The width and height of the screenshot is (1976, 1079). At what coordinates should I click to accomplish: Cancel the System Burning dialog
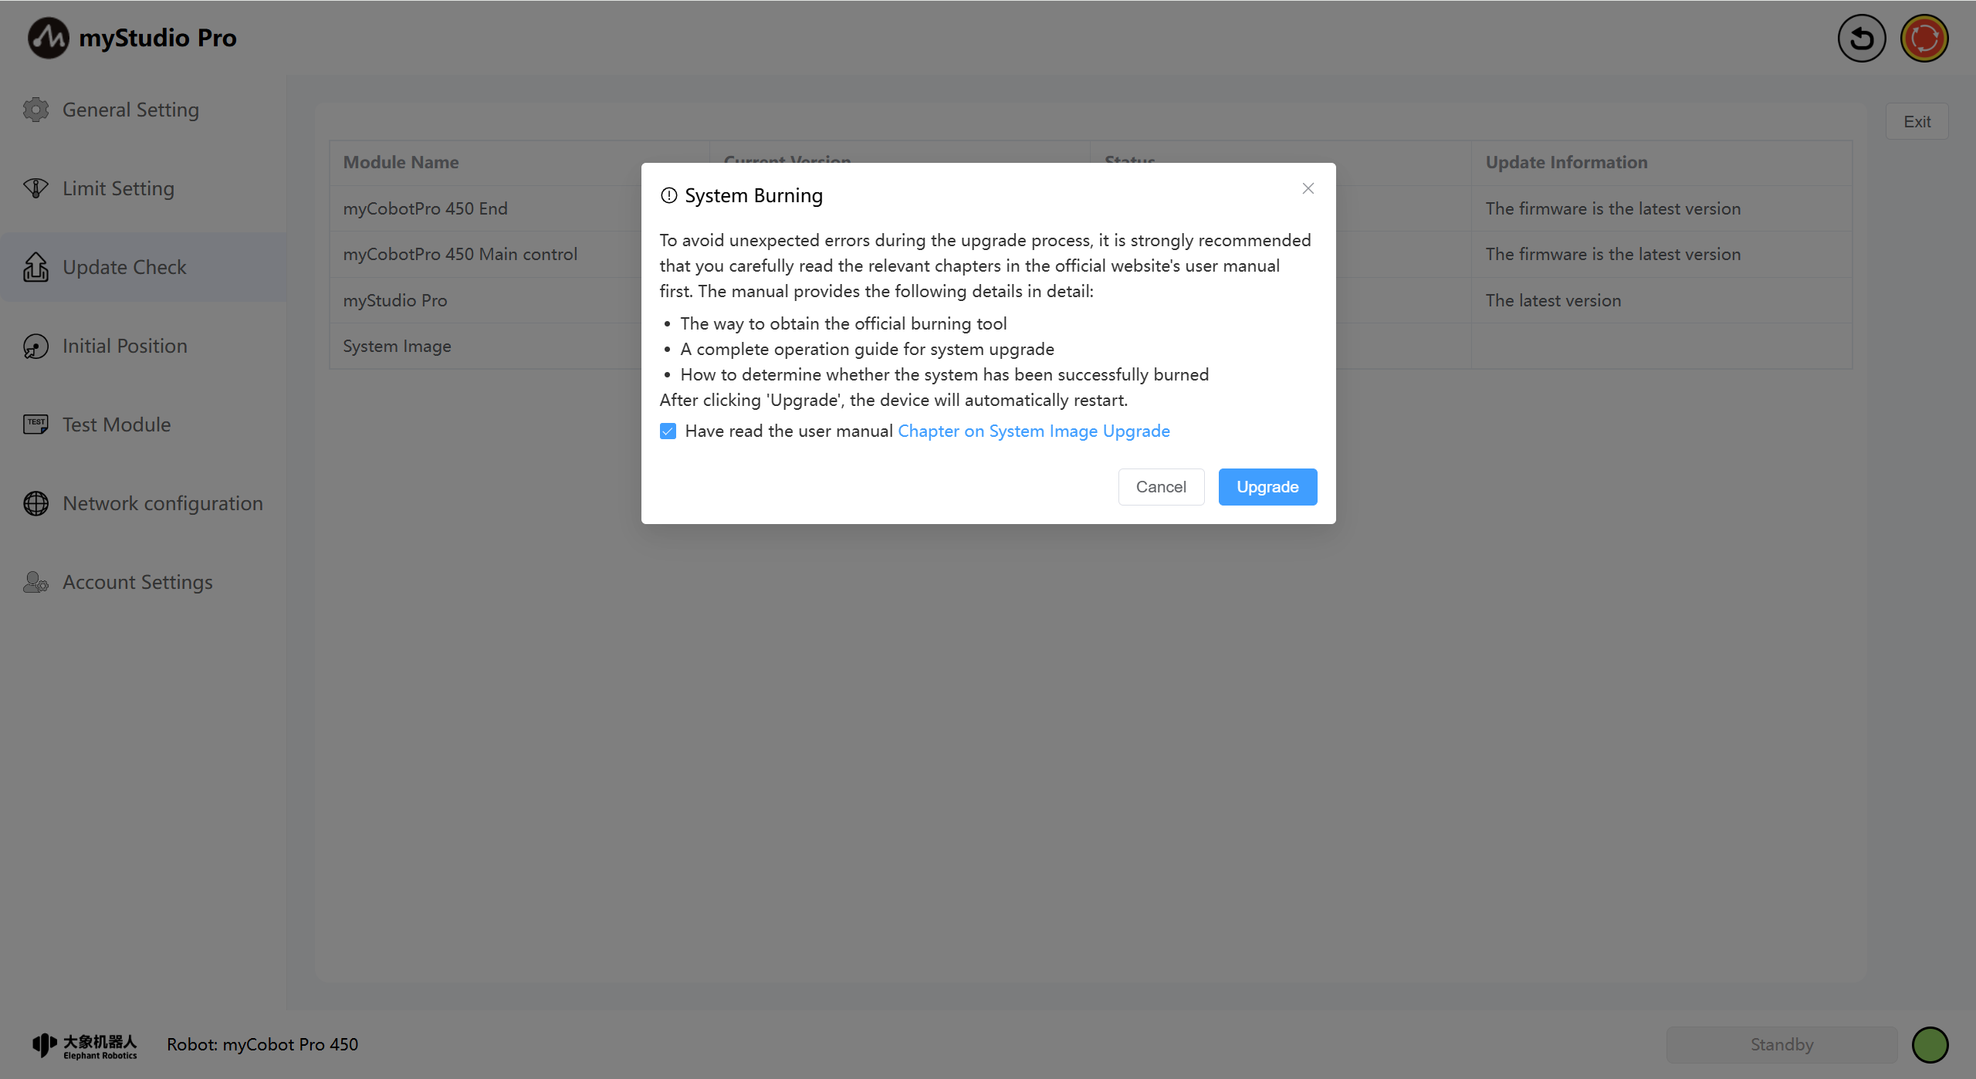point(1160,487)
